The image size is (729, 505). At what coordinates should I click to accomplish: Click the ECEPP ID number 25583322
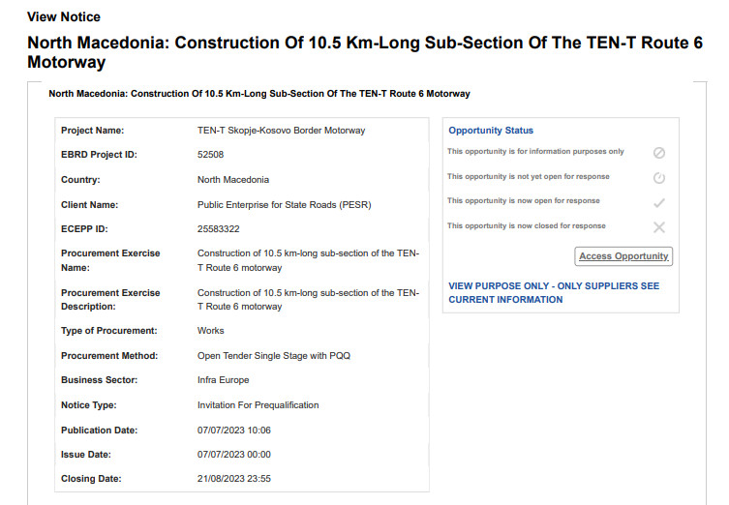[219, 229]
